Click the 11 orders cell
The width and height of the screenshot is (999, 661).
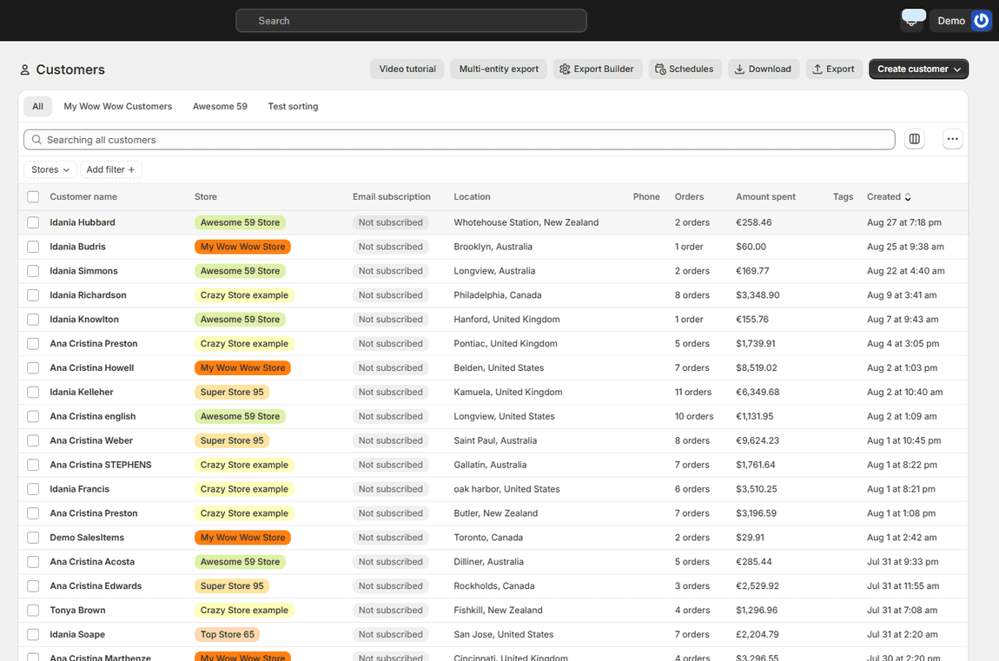coord(693,392)
